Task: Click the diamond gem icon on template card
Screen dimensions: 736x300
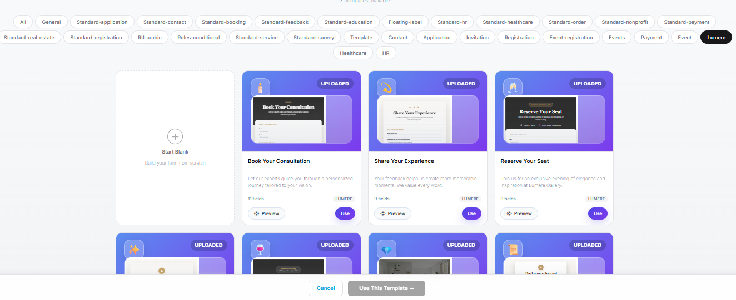Action: click(386, 249)
